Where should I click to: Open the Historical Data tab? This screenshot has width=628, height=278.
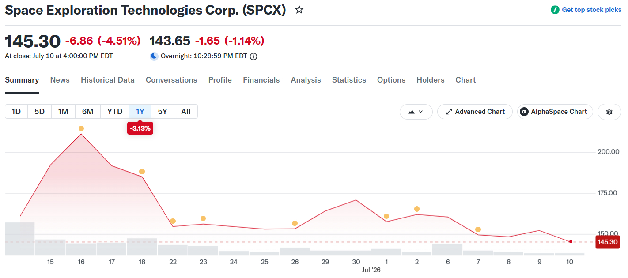tap(108, 80)
